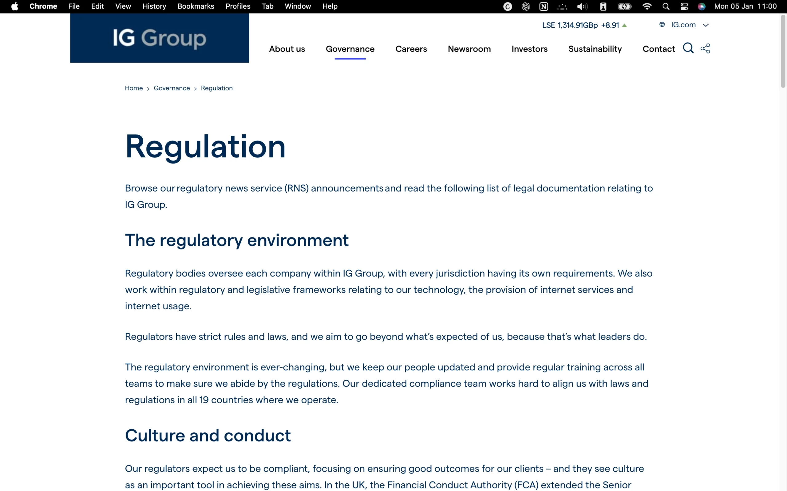The width and height of the screenshot is (787, 491).
Task: Open site search with the magnifier icon
Action: (688, 48)
